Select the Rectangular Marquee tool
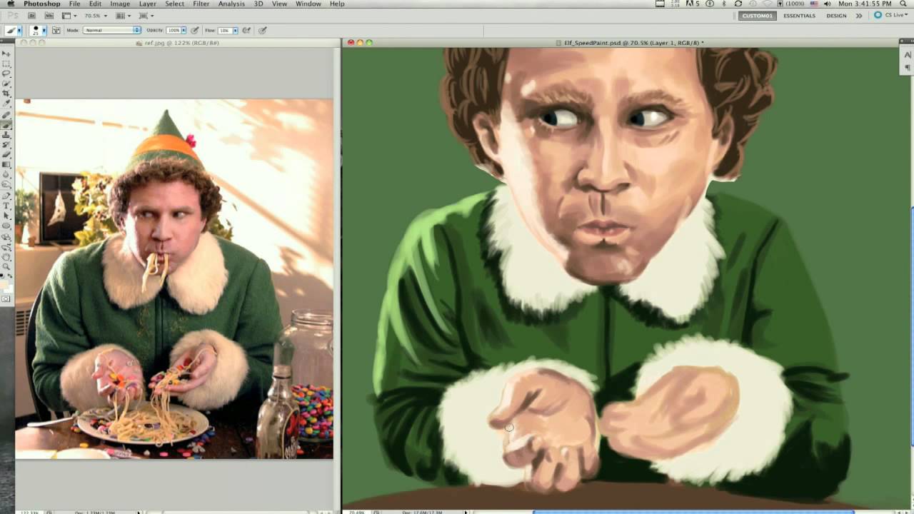914x514 pixels. [x=6, y=64]
